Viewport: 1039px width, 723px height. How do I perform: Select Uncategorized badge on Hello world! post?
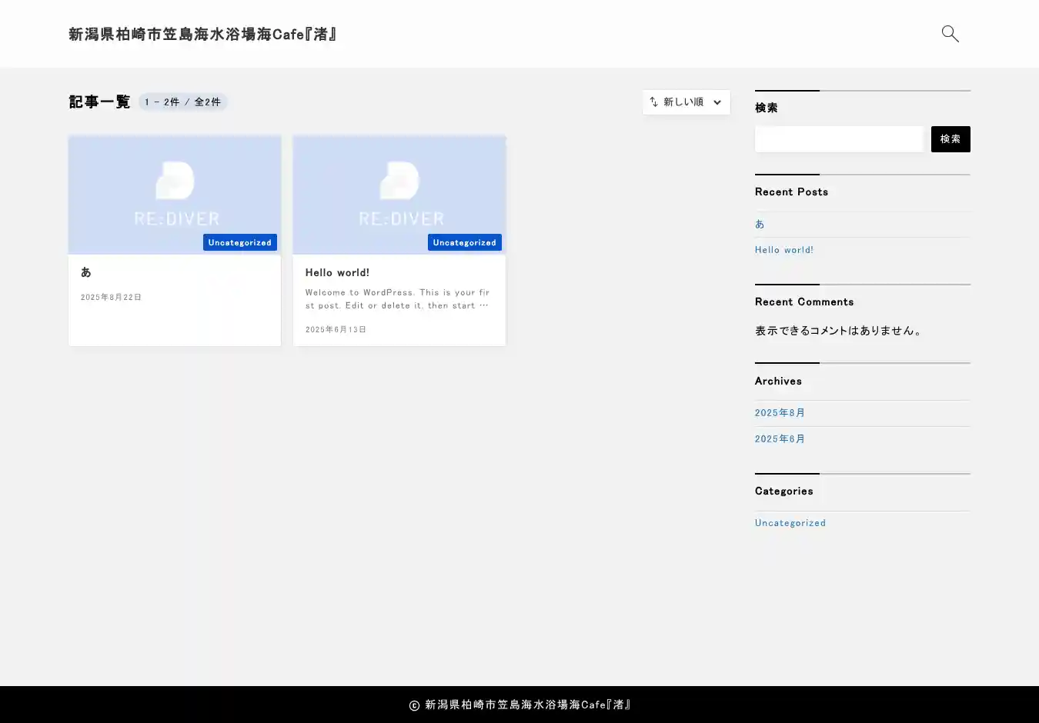[464, 242]
